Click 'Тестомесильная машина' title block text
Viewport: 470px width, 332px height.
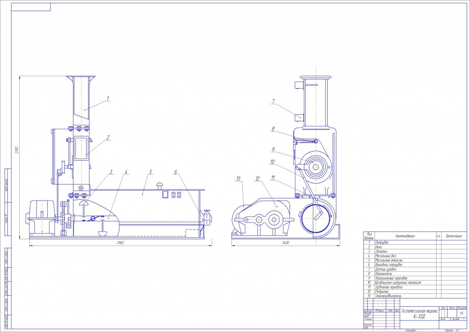[419, 311]
